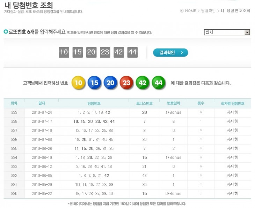Click bonus number 21 in row 393

144,166
